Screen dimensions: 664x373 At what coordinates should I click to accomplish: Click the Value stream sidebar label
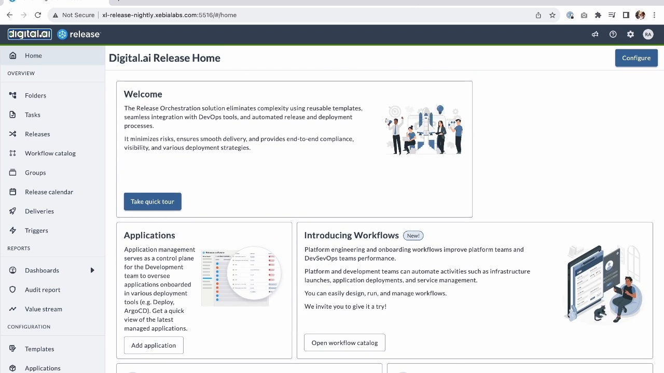[x=44, y=309]
